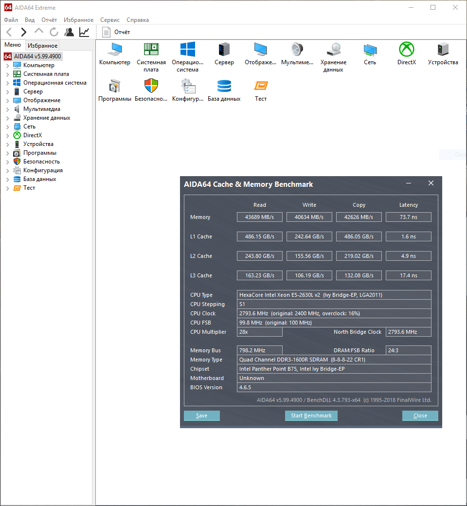Click the refresh toolbar icon
Viewport: 467px width, 506px height.
(54, 32)
